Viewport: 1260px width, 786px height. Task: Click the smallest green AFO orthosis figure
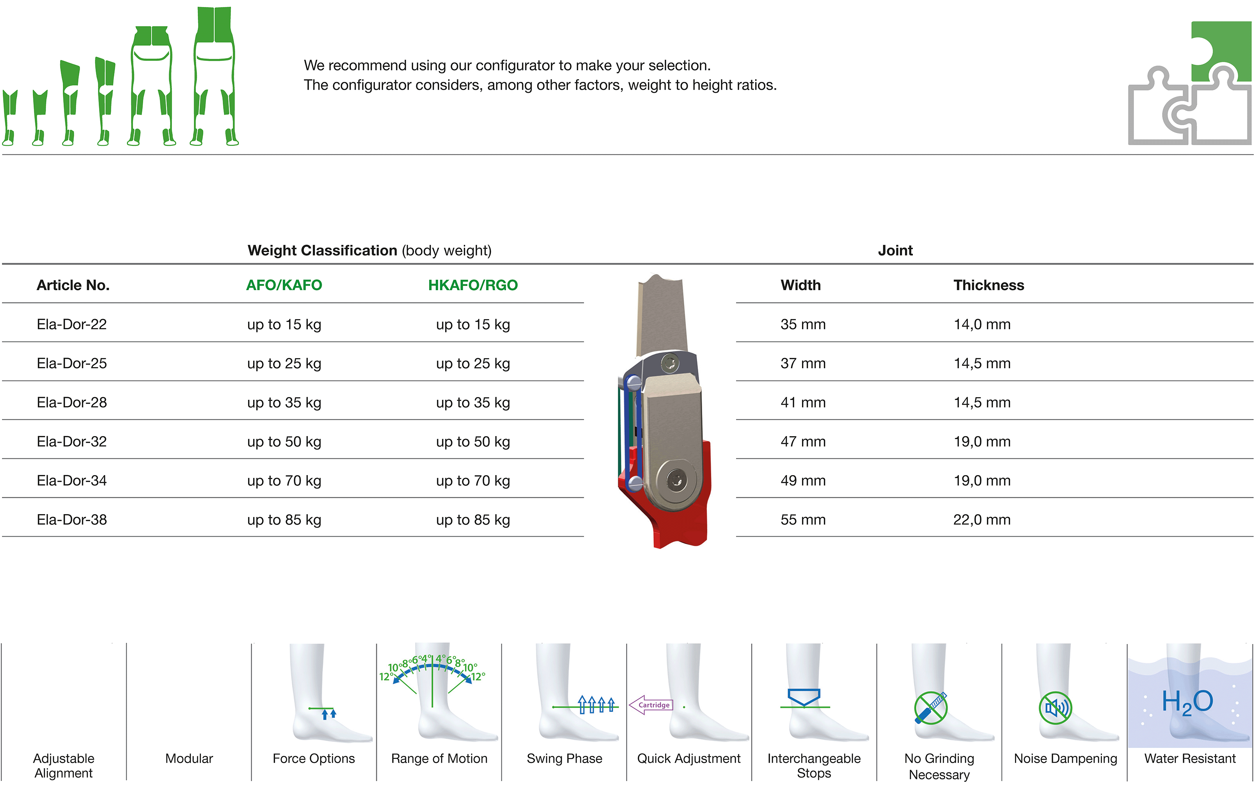tap(9, 117)
